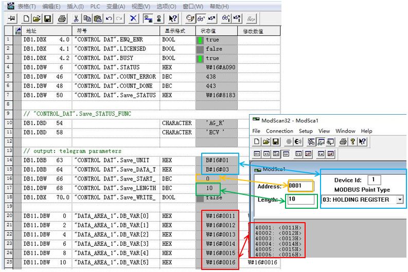This screenshot has height=272, width=408.
Task: Open ModScan32 Help menu
Action: 366,131
